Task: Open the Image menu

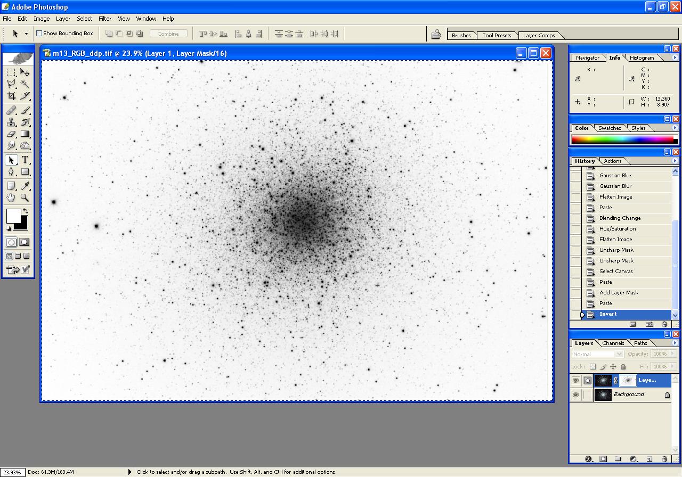Action: pos(42,19)
